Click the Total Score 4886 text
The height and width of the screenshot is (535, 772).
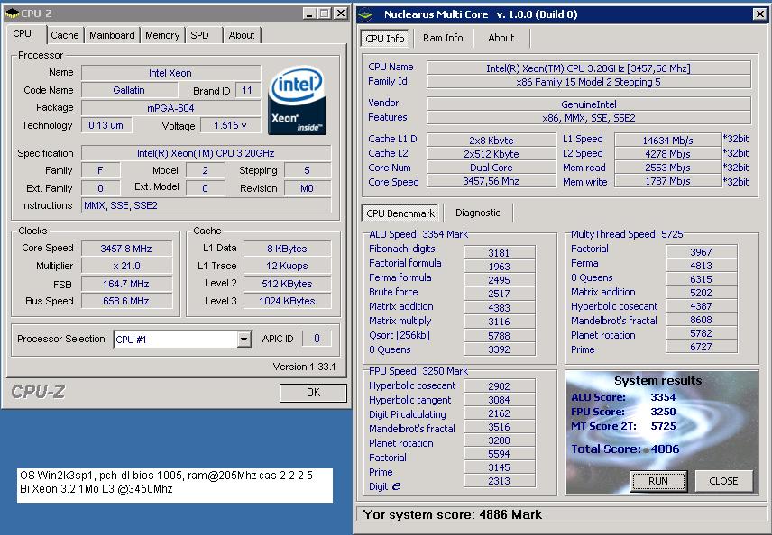625,449
